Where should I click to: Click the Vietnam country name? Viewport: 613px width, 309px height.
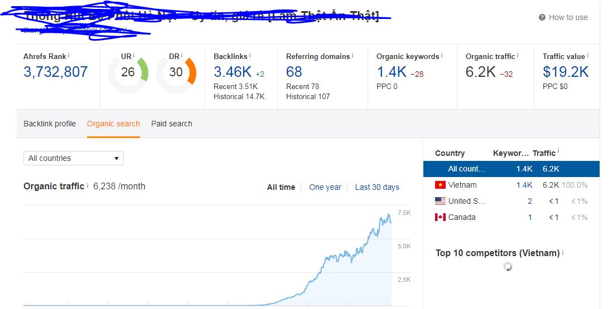click(x=462, y=185)
